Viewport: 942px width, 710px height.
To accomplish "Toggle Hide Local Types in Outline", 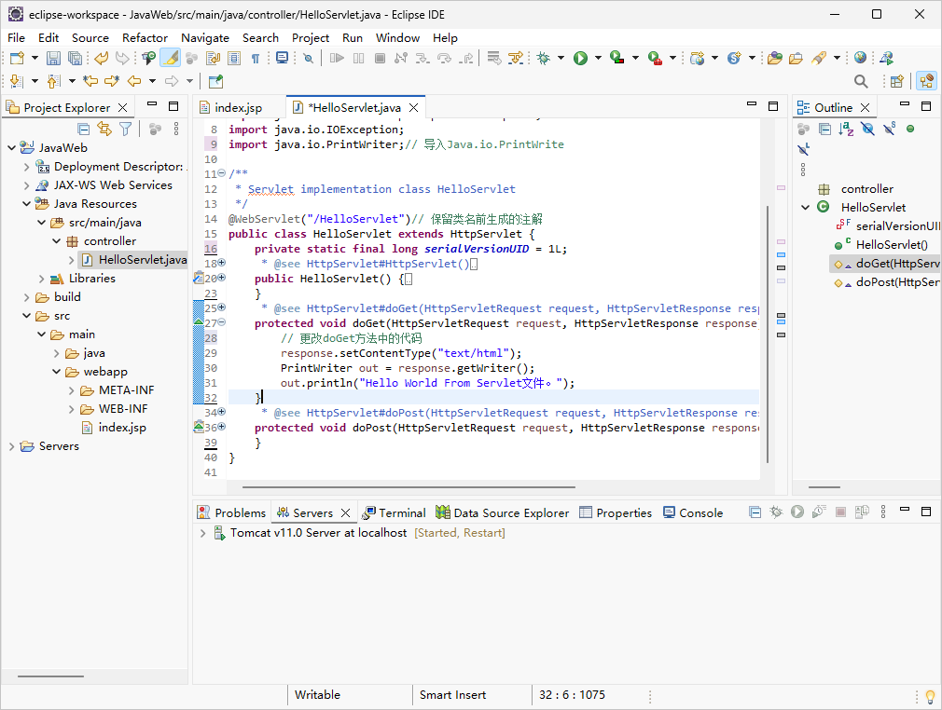I will 804,149.
